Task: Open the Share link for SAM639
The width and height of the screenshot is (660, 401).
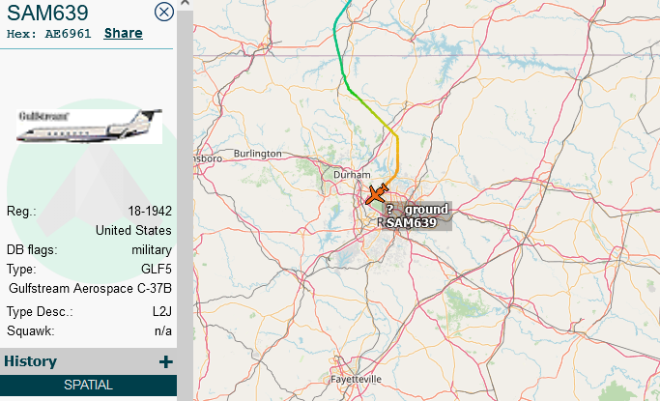Action: pos(124,33)
